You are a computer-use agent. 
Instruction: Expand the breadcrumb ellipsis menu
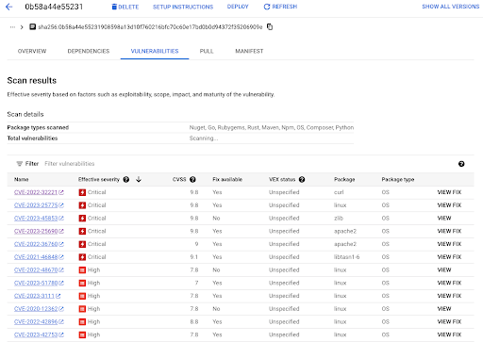(x=12, y=27)
